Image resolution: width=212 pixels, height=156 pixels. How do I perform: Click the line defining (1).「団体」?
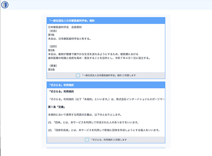coord(94,122)
